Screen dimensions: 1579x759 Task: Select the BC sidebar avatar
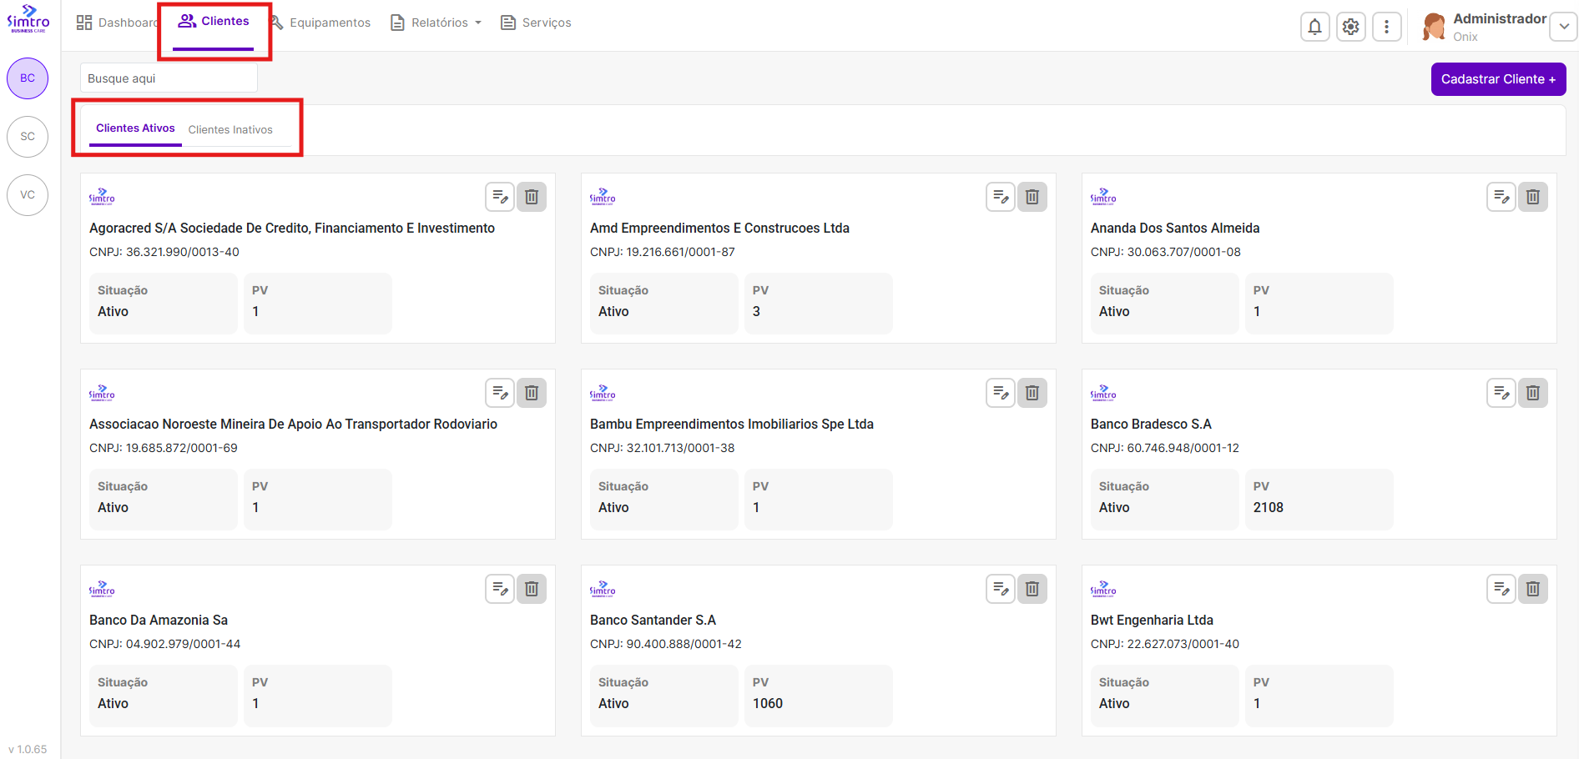point(28,78)
